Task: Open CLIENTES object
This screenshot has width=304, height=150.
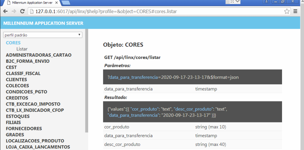Action: [x=16, y=80]
